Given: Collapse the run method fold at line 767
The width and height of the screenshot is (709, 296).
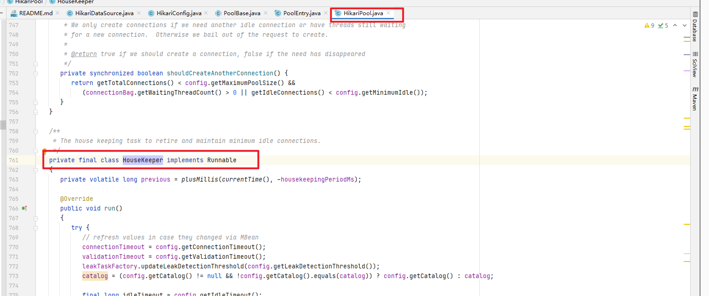Looking at the screenshot, I should click(35, 218).
